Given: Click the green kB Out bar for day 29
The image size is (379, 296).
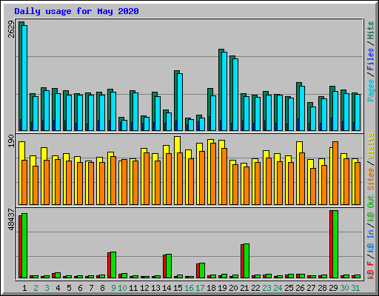Looking at the screenshot, I should 335,244.
